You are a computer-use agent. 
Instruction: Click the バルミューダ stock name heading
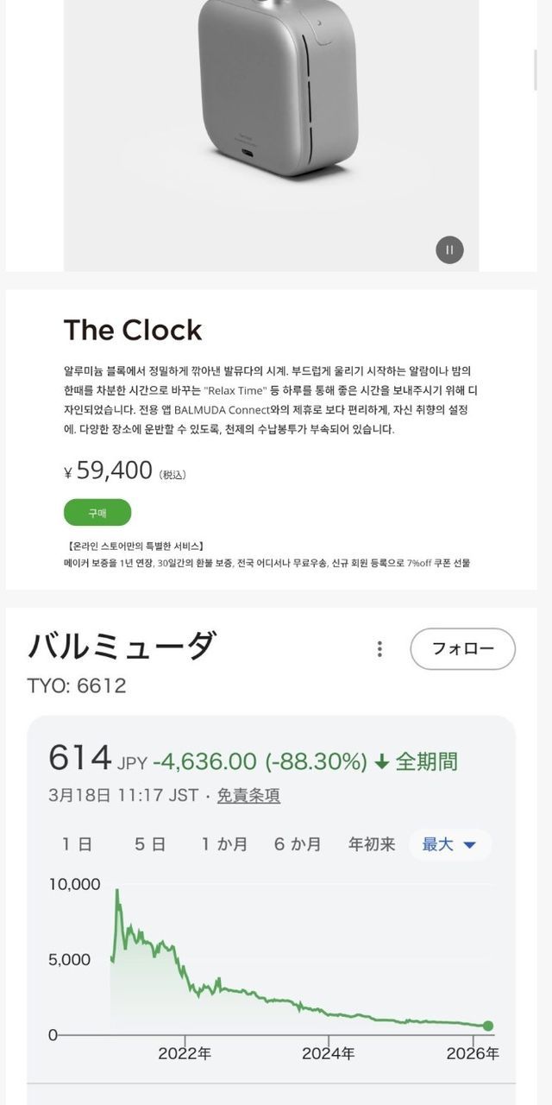pos(121,646)
